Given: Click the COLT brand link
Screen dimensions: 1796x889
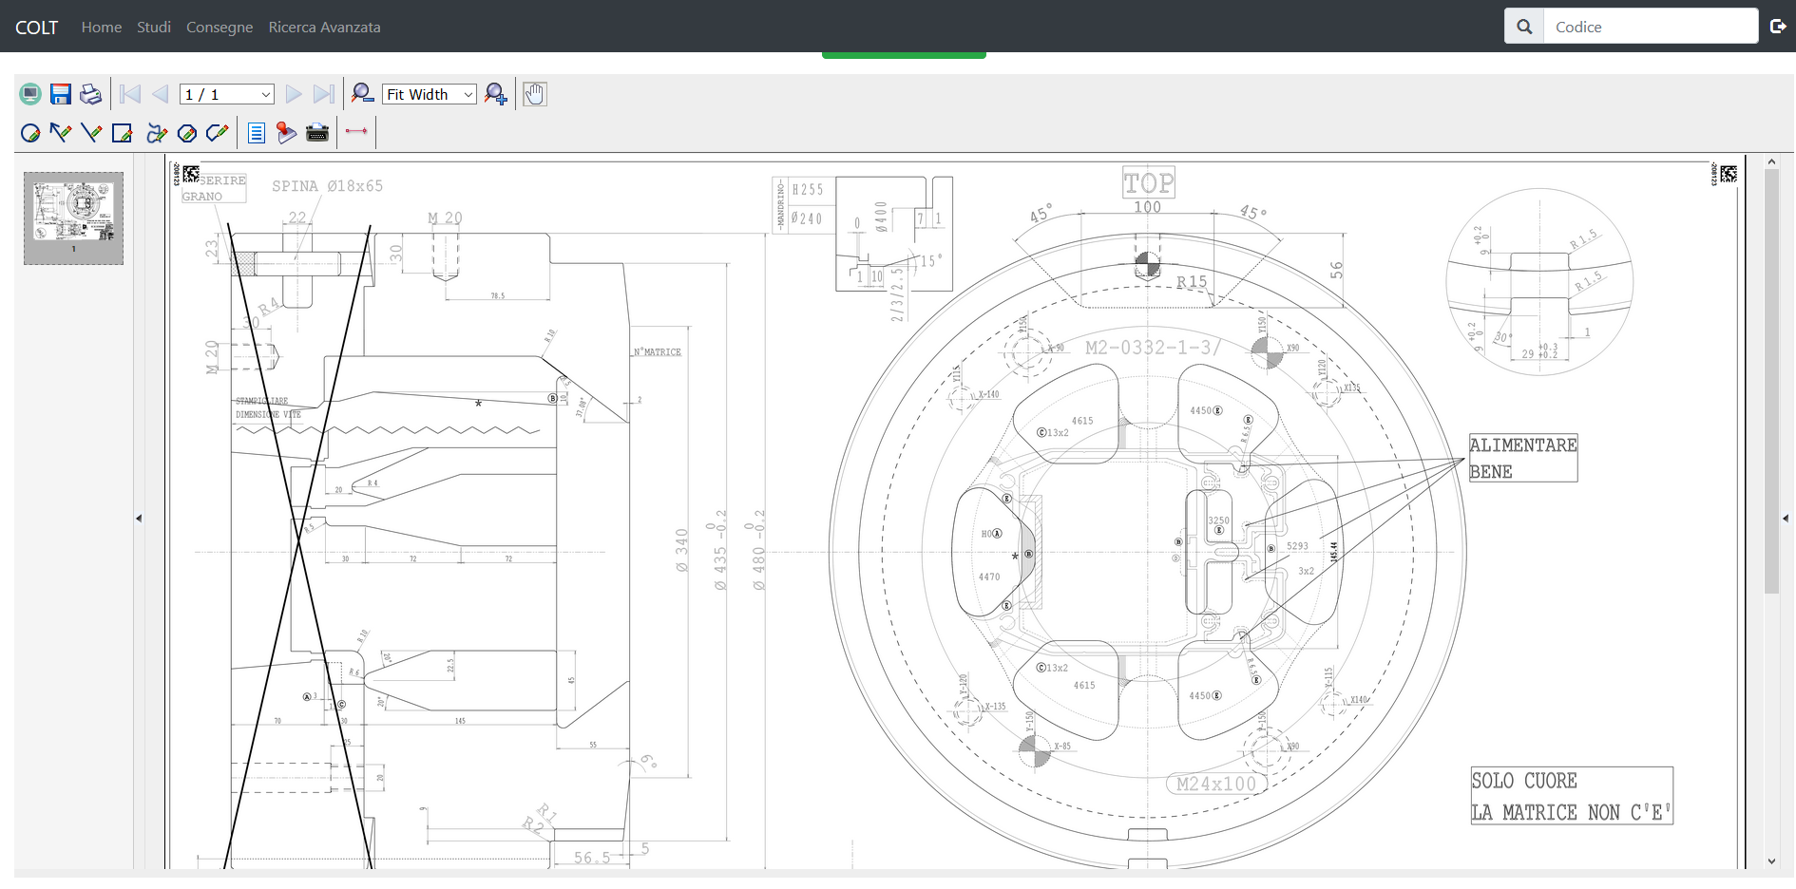Looking at the screenshot, I should [37, 27].
